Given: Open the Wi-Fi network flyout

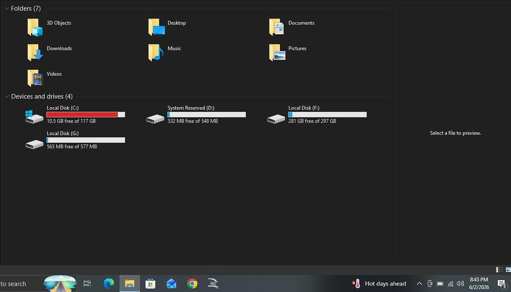Looking at the screenshot, I should (451, 284).
